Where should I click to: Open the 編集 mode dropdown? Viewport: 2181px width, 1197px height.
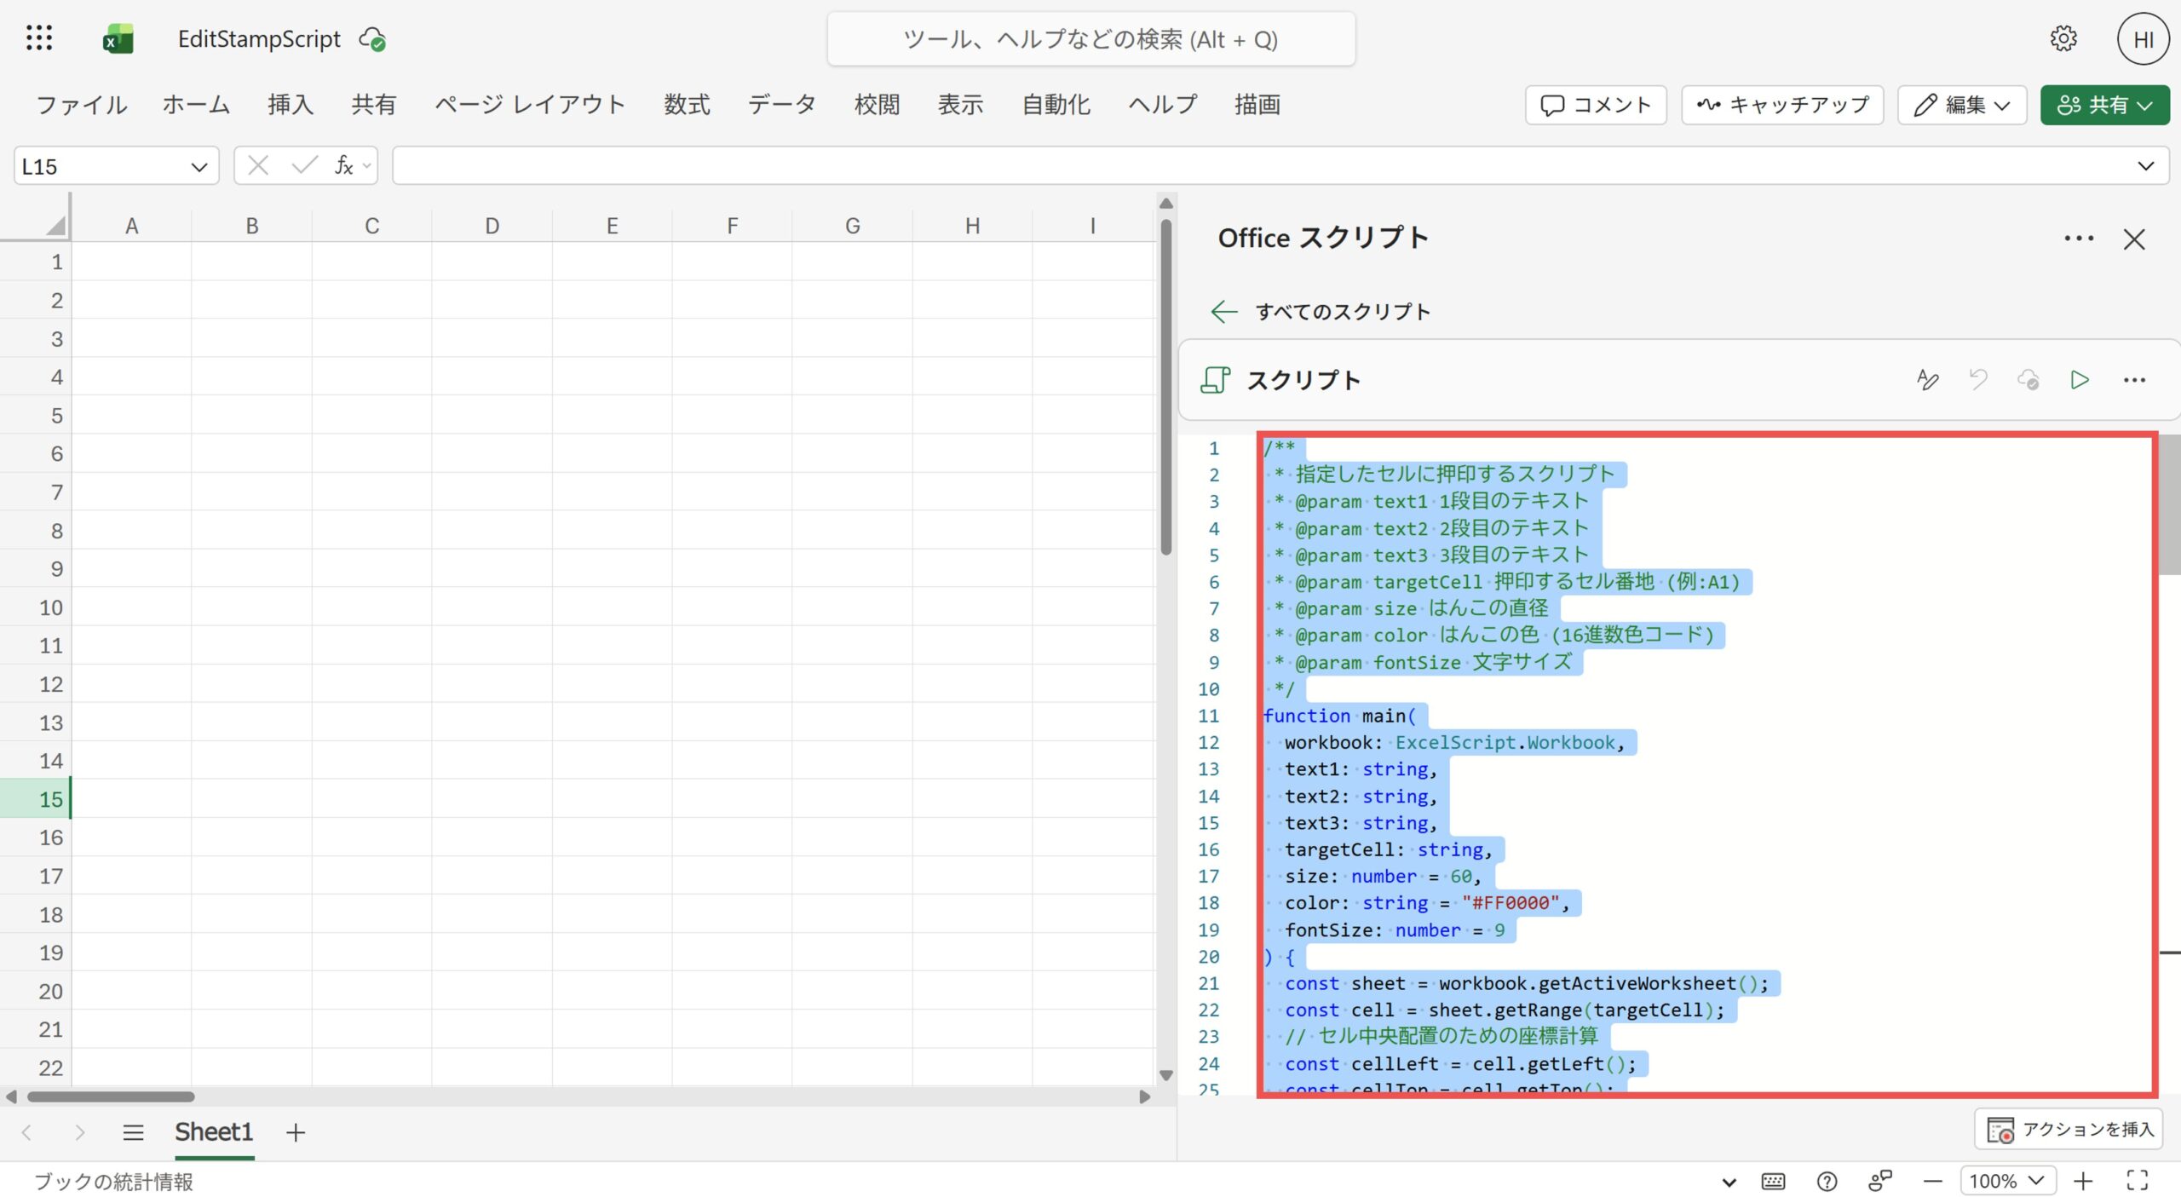1962,105
